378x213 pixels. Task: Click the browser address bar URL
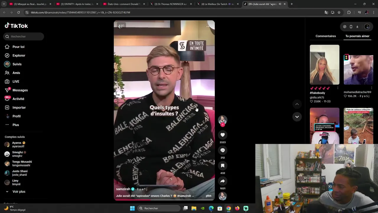(81, 12)
